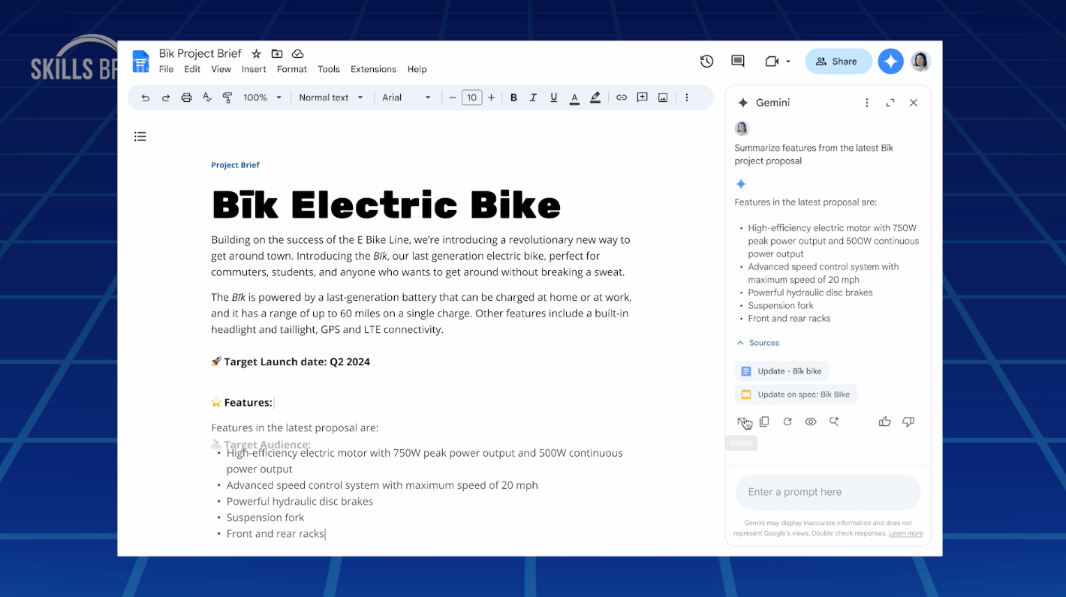
Task: Show the document outline
Action: point(140,136)
